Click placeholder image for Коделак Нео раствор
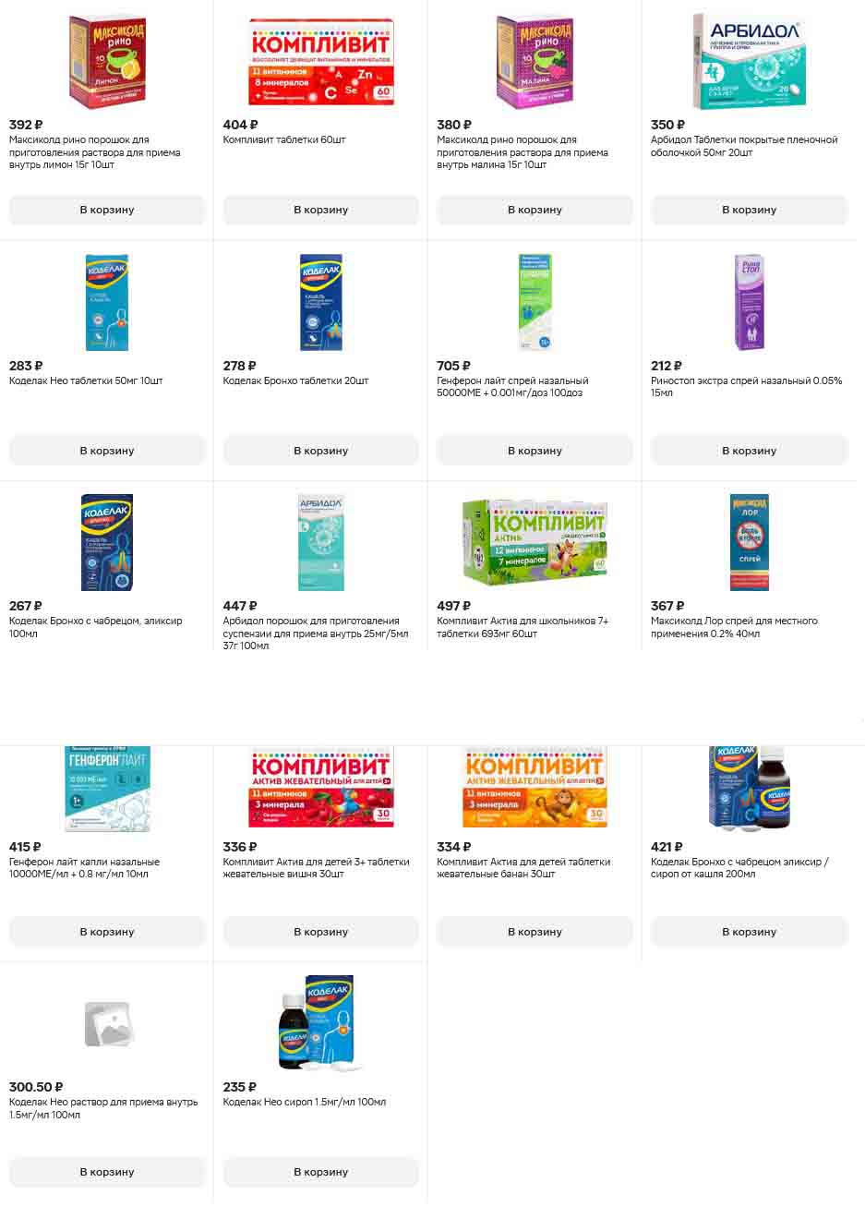The width and height of the screenshot is (865, 1219). coord(107,1024)
